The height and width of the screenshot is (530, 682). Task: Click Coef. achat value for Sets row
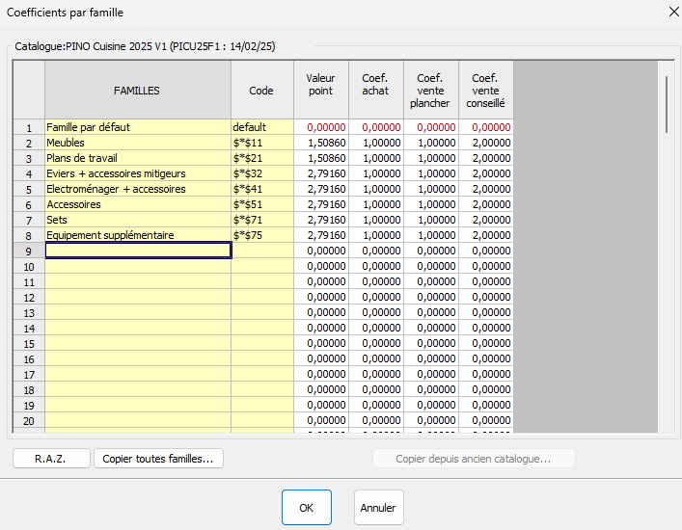click(x=376, y=220)
